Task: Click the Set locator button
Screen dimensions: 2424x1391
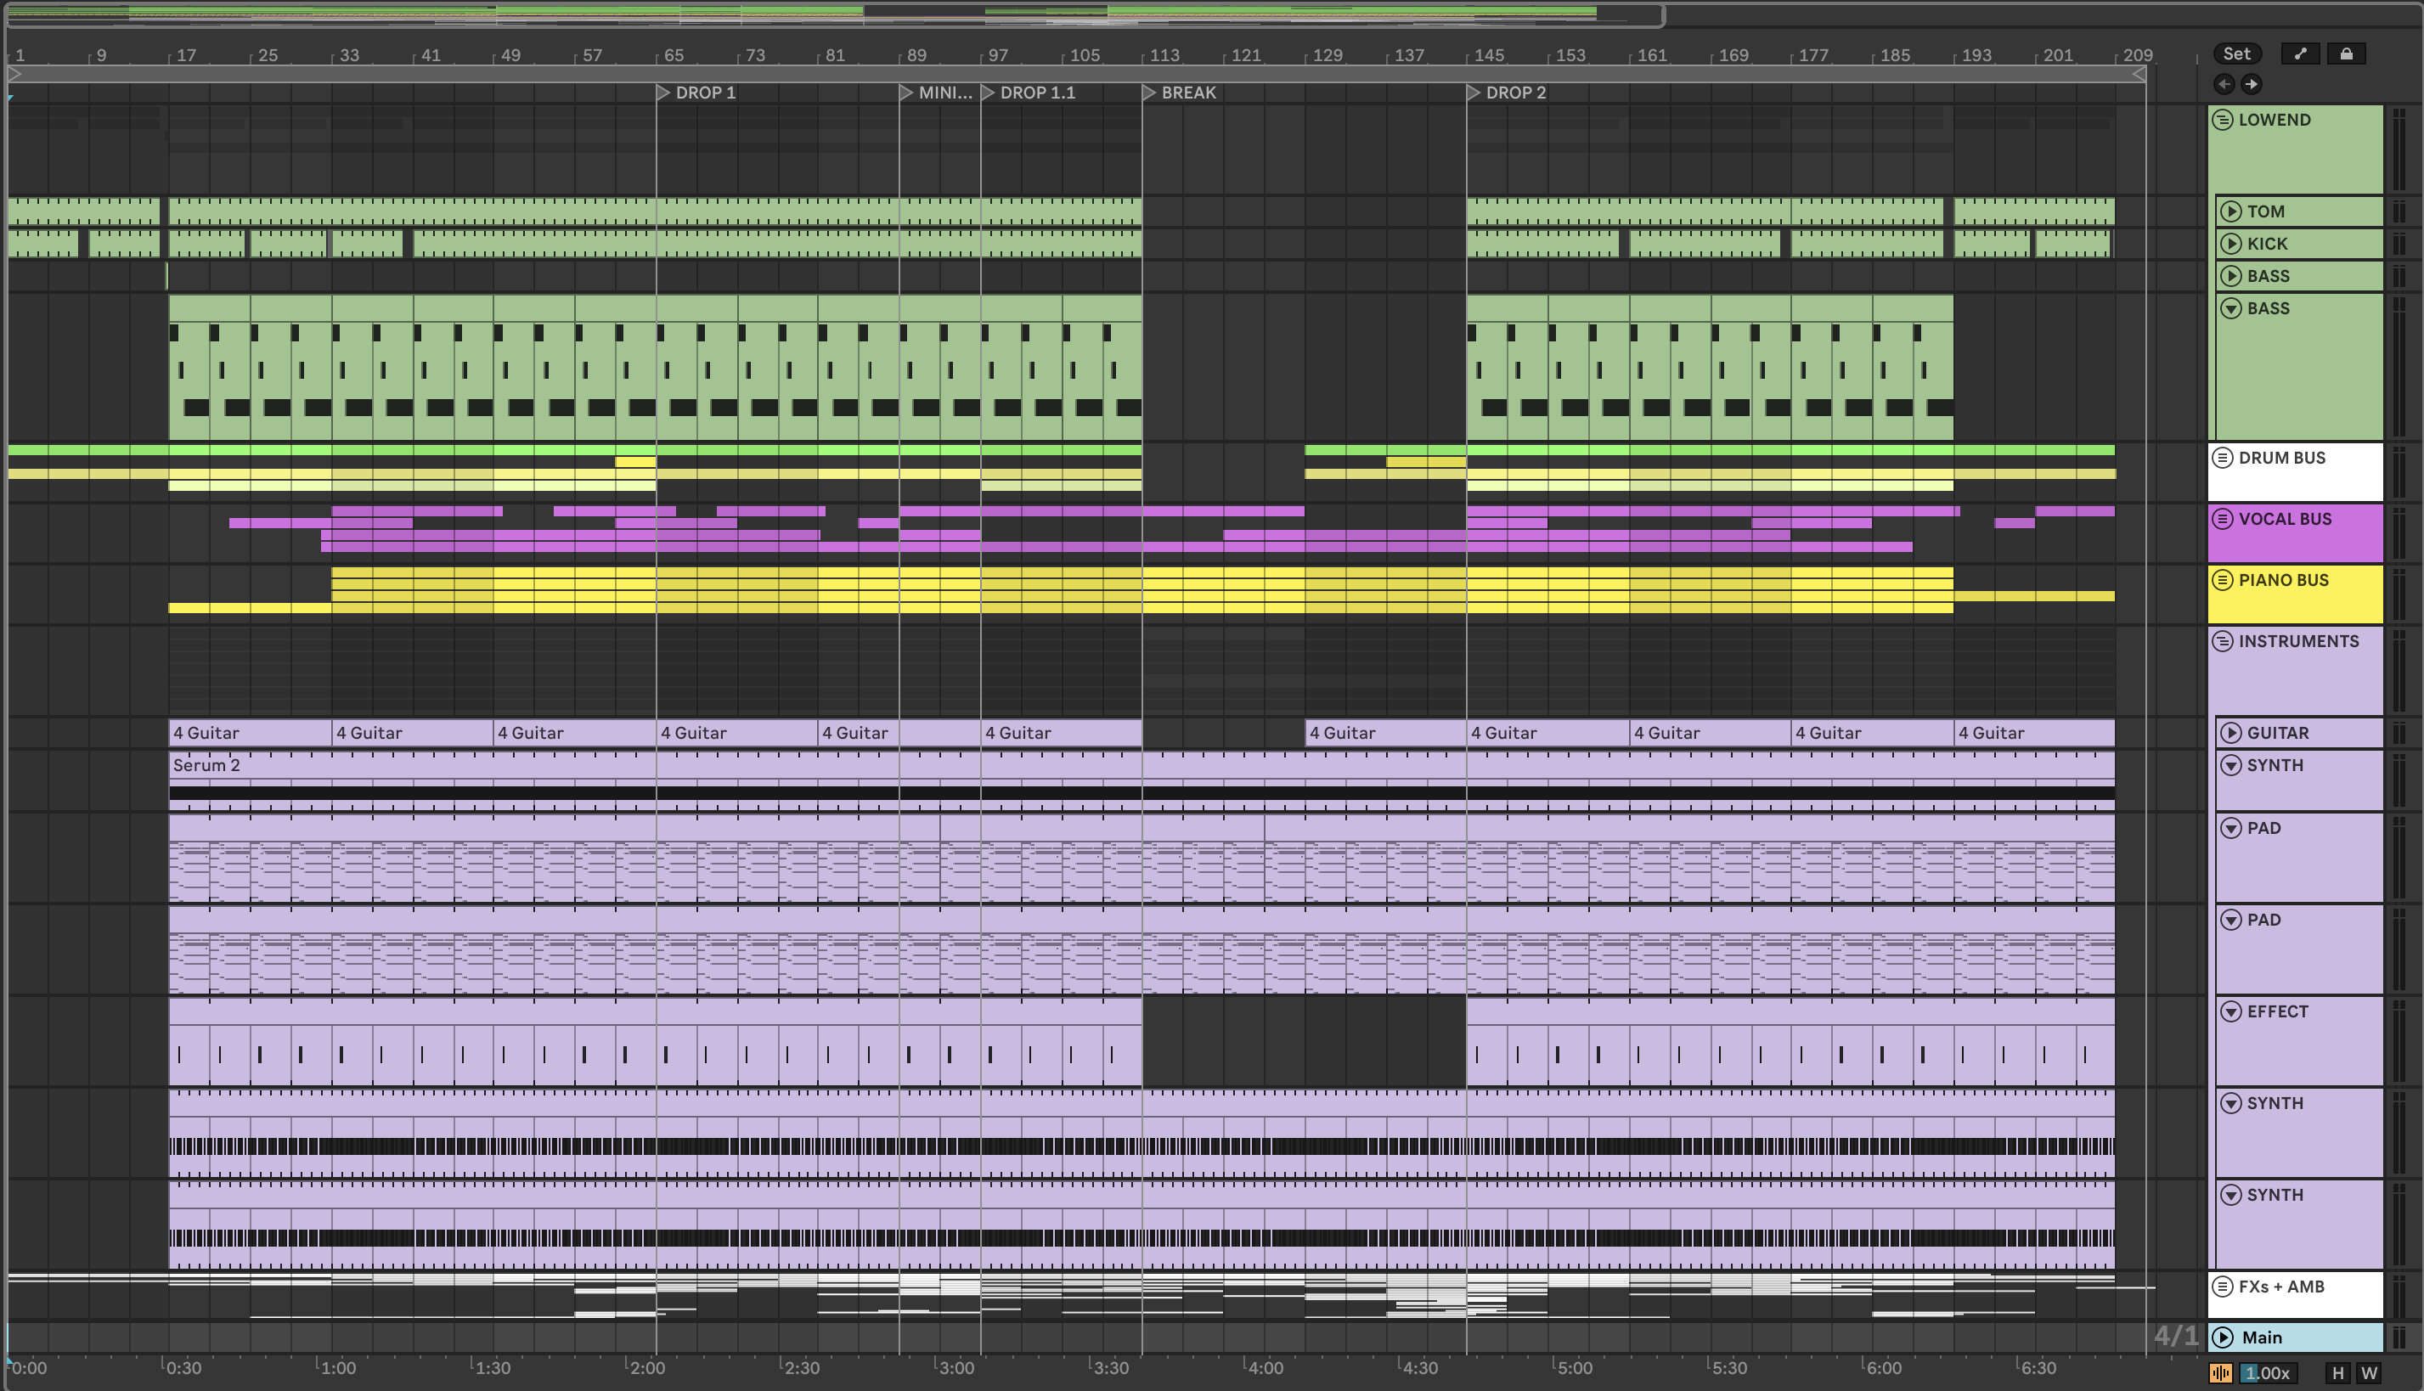Action: point(2237,54)
